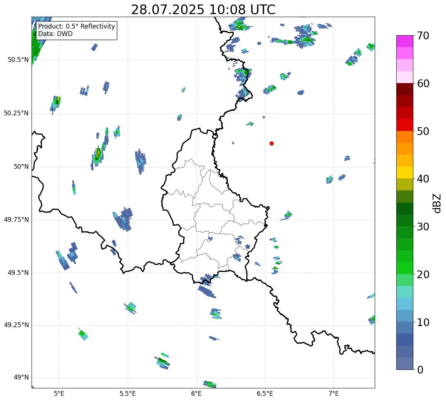Select the 50°N latitude label
The image size is (446, 401).
pyautogui.click(x=21, y=167)
